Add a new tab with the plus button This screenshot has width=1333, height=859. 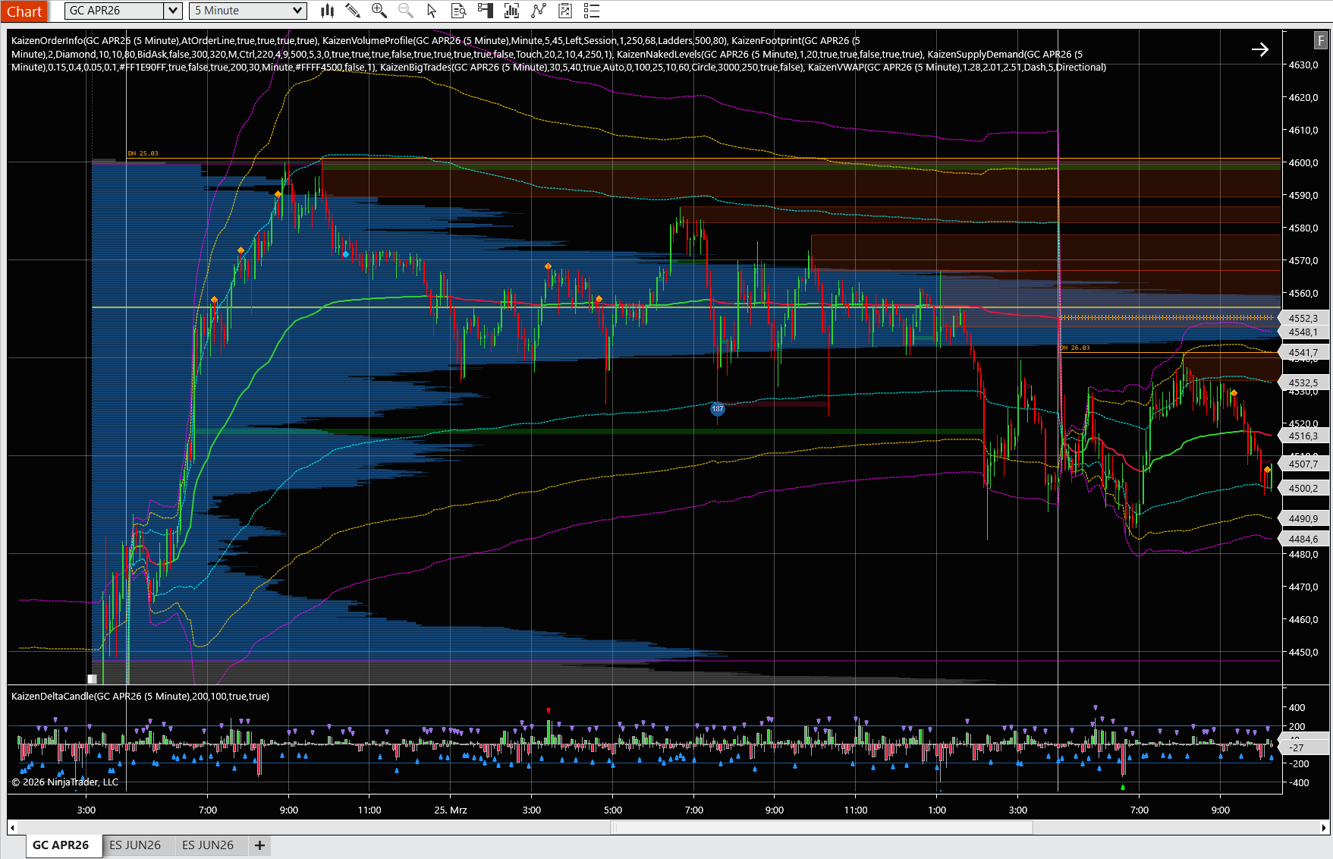pos(259,845)
